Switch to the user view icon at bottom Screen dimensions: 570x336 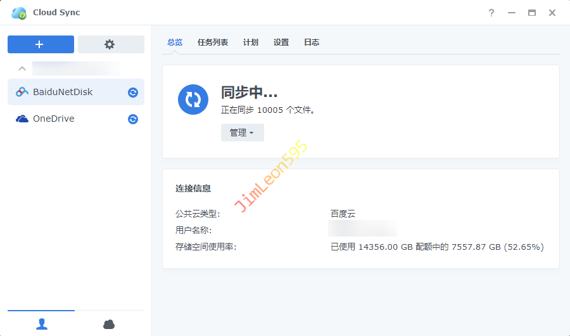[x=42, y=324]
